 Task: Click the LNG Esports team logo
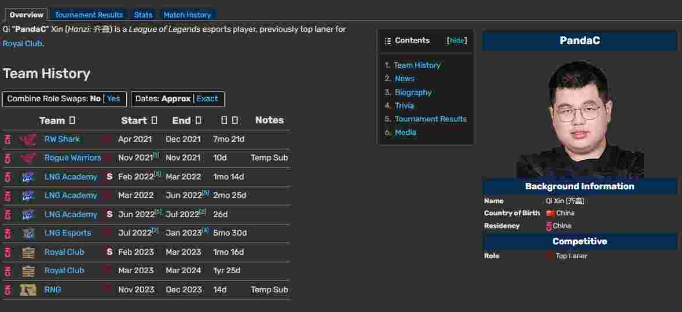28,233
